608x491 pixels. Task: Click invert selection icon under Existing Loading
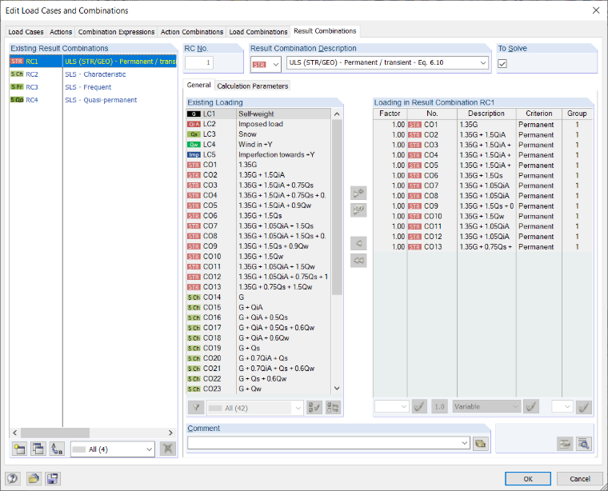point(333,408)
